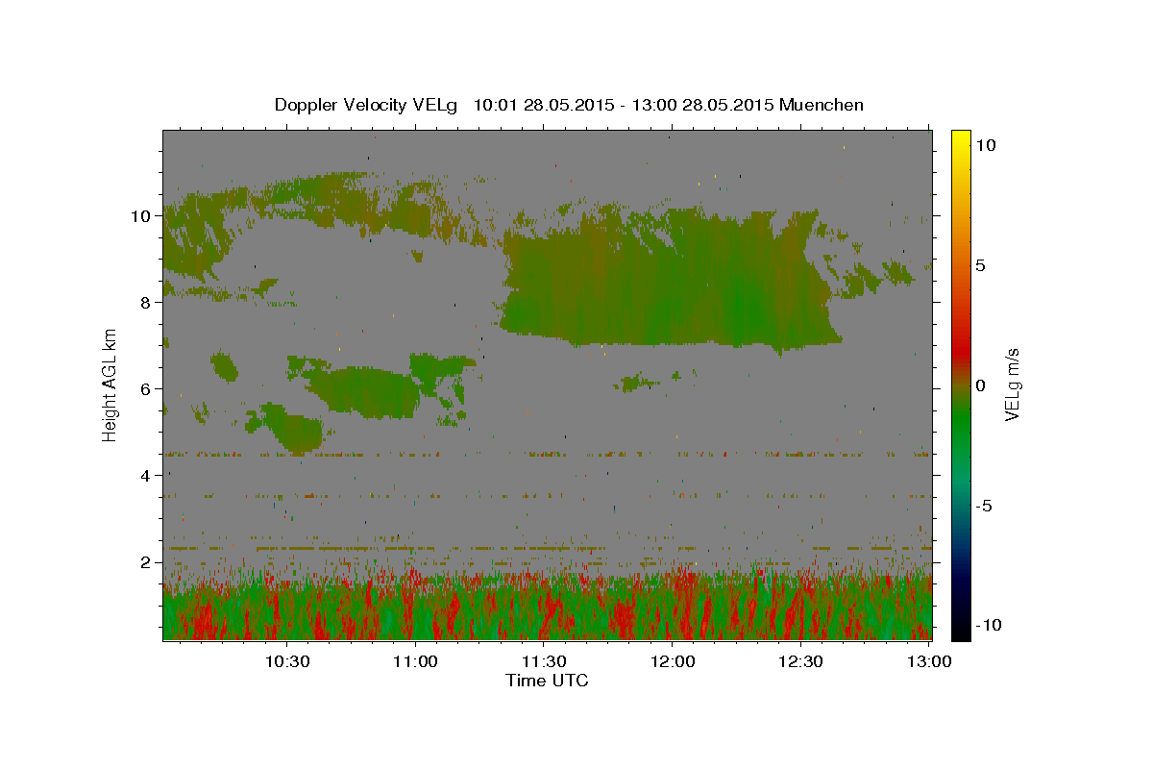Click the height tick label 8
Screen dimensions: 1153x769
point(146,303)
